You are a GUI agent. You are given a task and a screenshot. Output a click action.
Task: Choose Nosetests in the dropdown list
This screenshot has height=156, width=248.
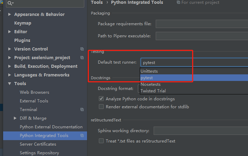[151, 84]
